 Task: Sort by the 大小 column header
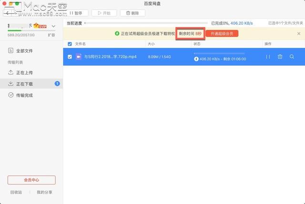pos(151,44)
